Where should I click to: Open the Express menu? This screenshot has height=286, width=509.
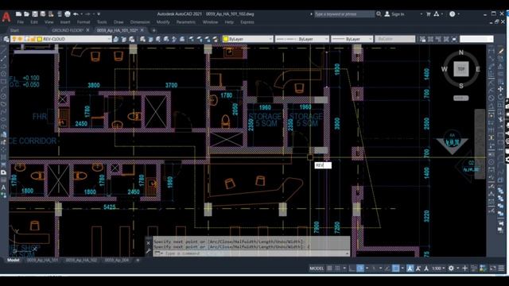click(247, 22)
